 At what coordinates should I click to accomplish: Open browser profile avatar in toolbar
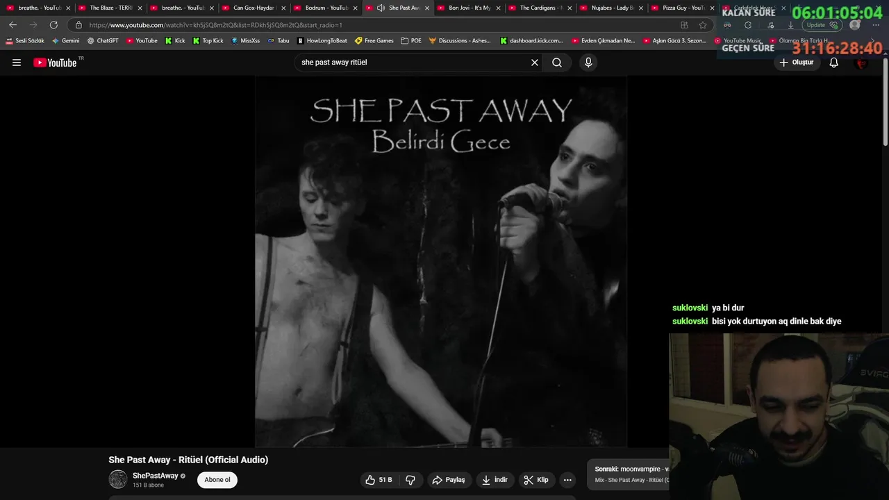coord(855,25)
